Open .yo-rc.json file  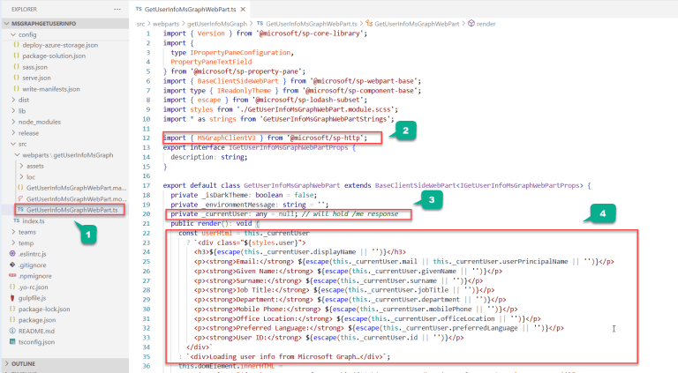pyautogui.click(x=33, y=287)
